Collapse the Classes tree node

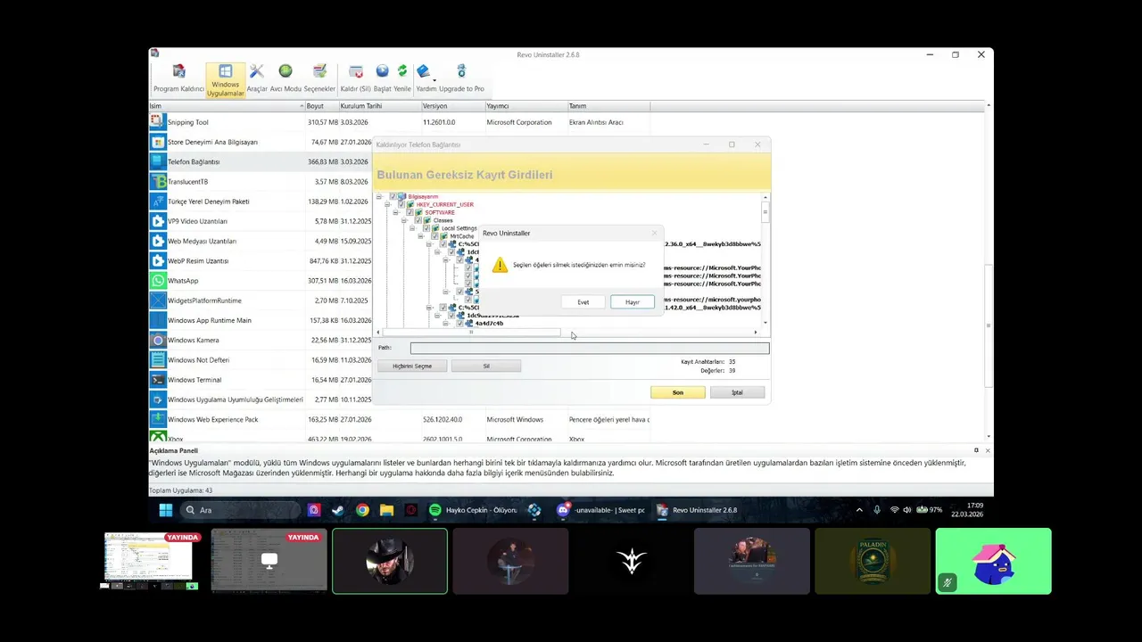(x=404, y=220)
